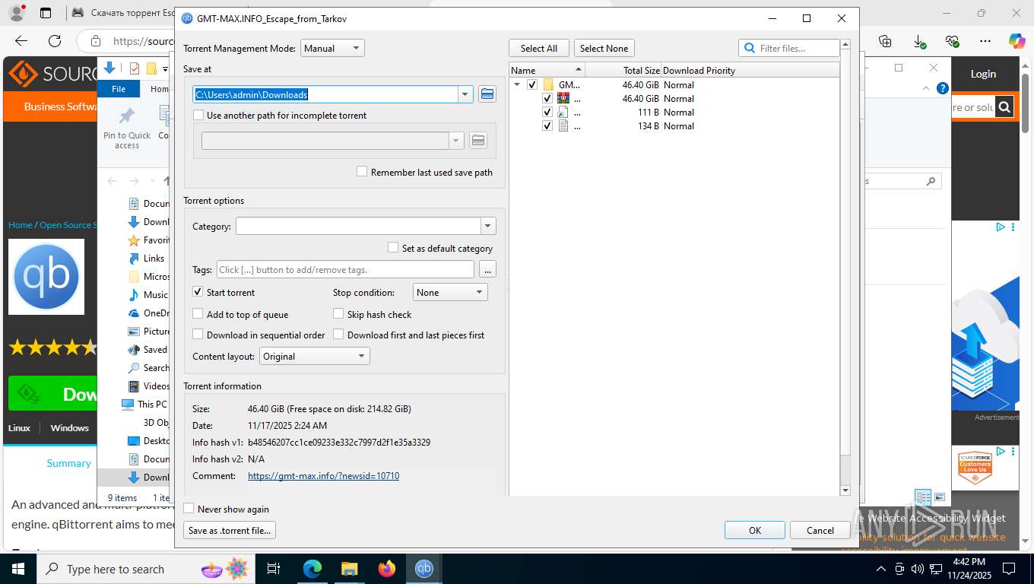Click browser refresh button
Screen dimensions: 1034x584
coord(55,41)
